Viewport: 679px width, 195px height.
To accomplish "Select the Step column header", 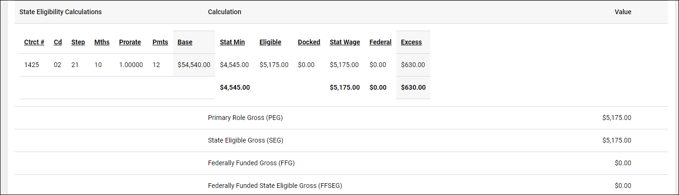I will tap(78, 42).
